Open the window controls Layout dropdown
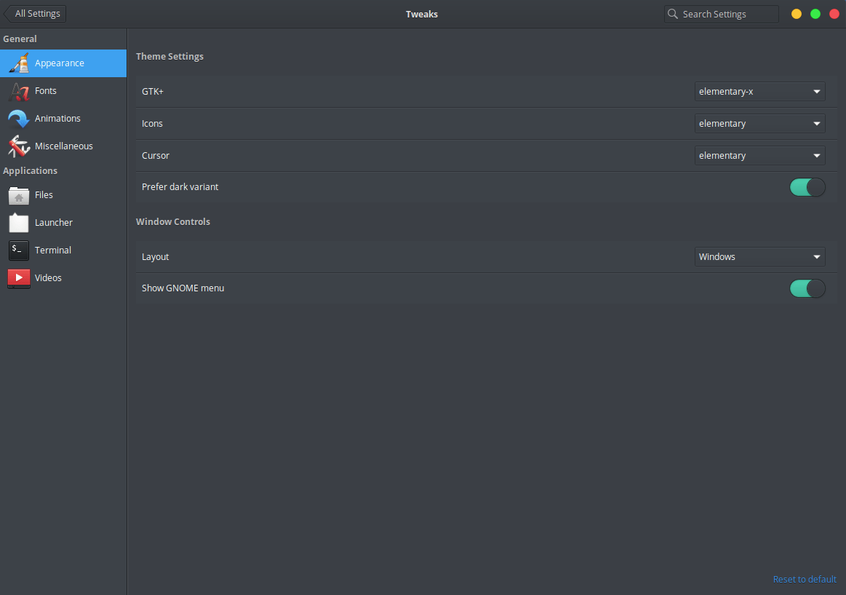This screenshot has width=846, height=595. [759, 257]
